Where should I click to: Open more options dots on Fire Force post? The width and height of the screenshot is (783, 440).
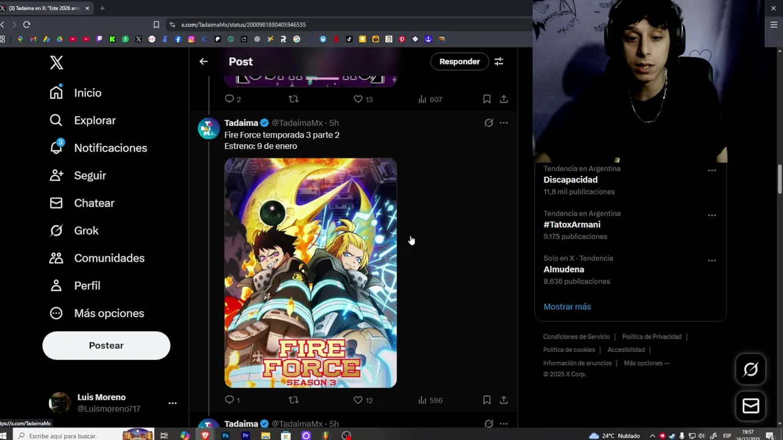click(503, 123)
